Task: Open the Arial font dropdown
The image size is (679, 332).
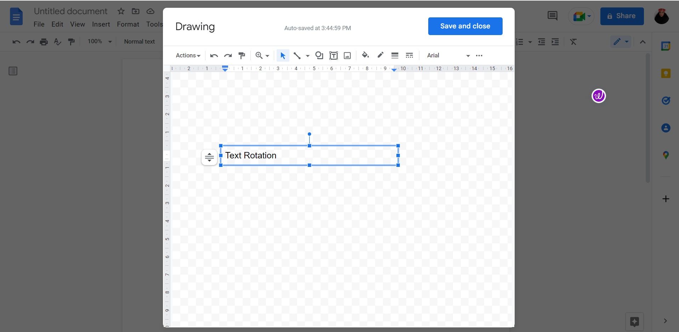Action: [448, 56]
